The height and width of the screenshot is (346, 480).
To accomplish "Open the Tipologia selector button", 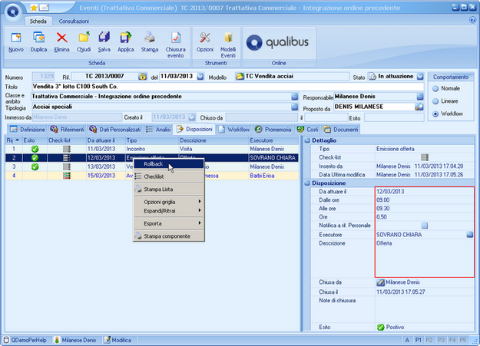I will (294, 107).
